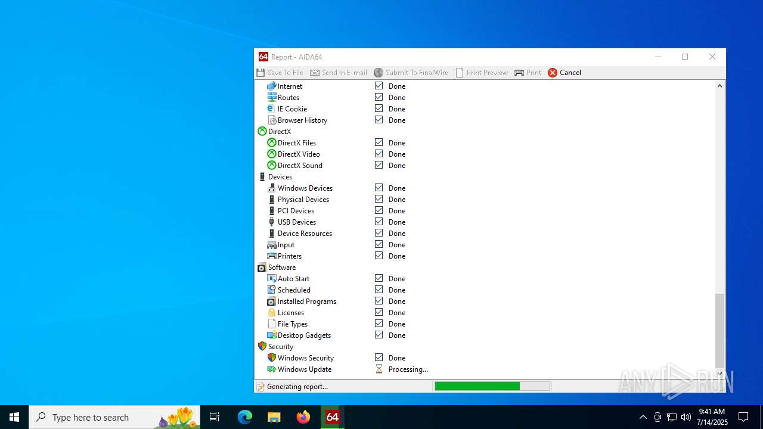Click the Windows Security icon
Image resolution: width=763 pixels, height=429 pixels.
(x=272, y=357)
